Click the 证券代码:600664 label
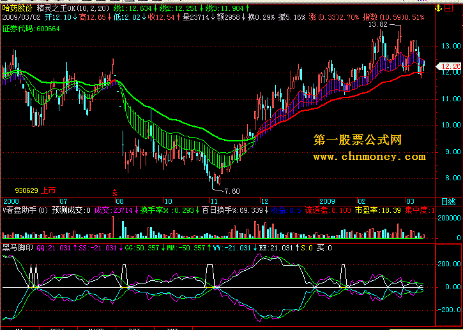 tap(31, 29)
